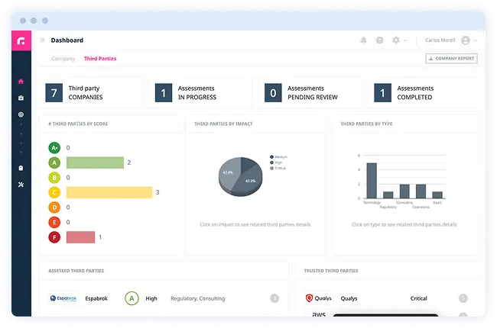Image resolution: width=497 pixels, height=328 pixels.
Task: Download the Company Report
Action: coord(451,59)
